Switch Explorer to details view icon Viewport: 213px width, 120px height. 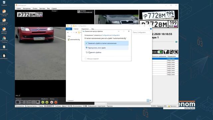click(x=148, y=100)
